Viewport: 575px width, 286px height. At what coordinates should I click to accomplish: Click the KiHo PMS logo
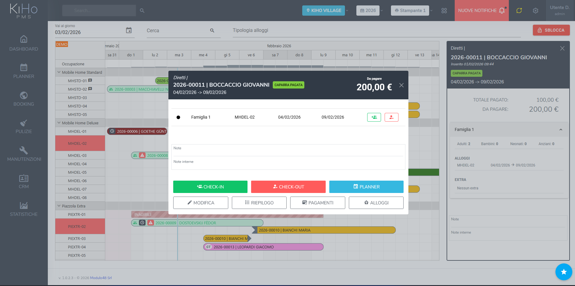[x=24, y=11]
